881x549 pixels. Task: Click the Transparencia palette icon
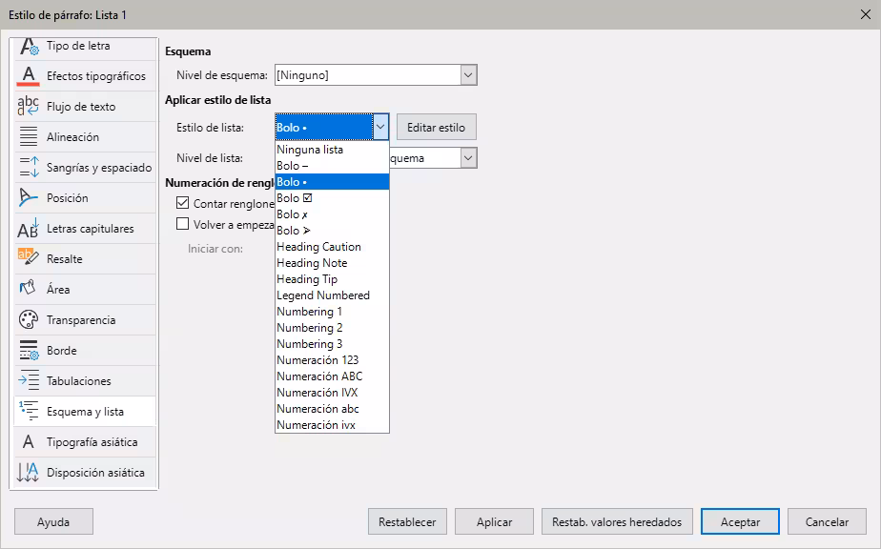coord(28,319)
